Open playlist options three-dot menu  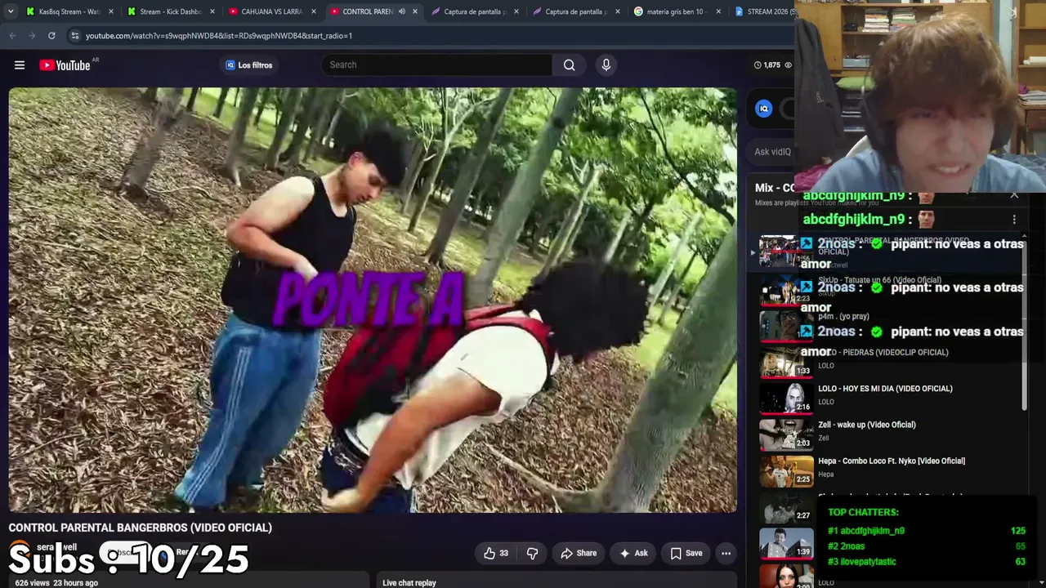[1014, 220]
